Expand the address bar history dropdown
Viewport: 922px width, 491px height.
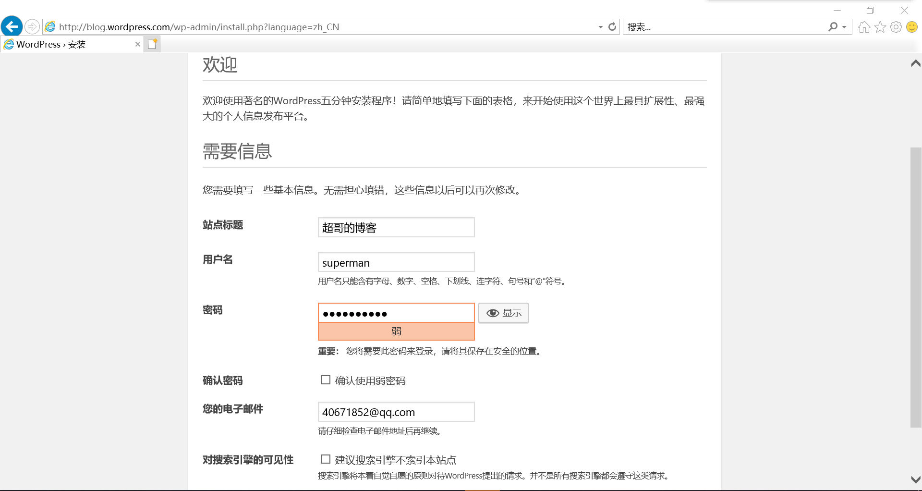tap(601, 27)
